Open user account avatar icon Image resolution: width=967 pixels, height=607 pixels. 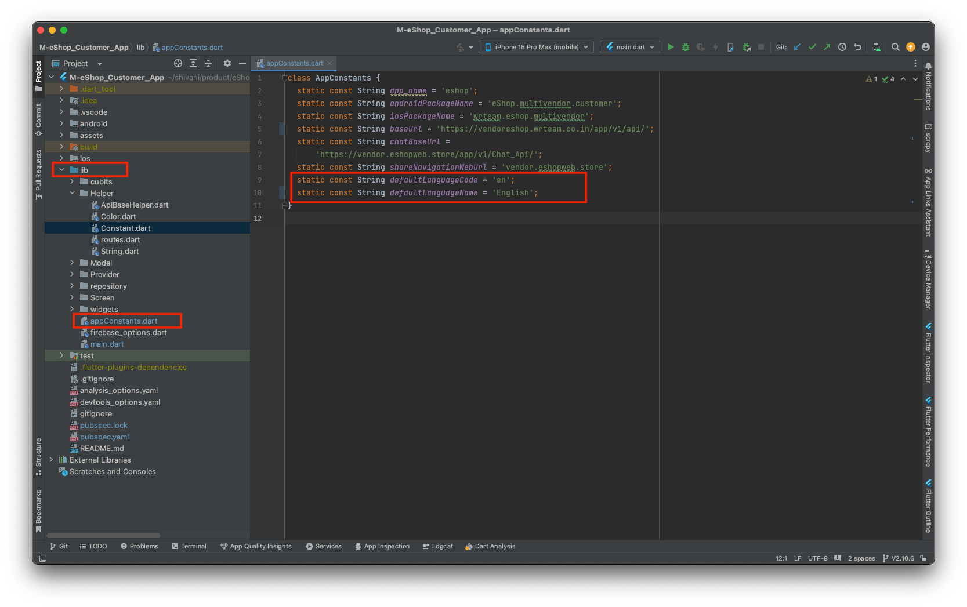[926, 47]
